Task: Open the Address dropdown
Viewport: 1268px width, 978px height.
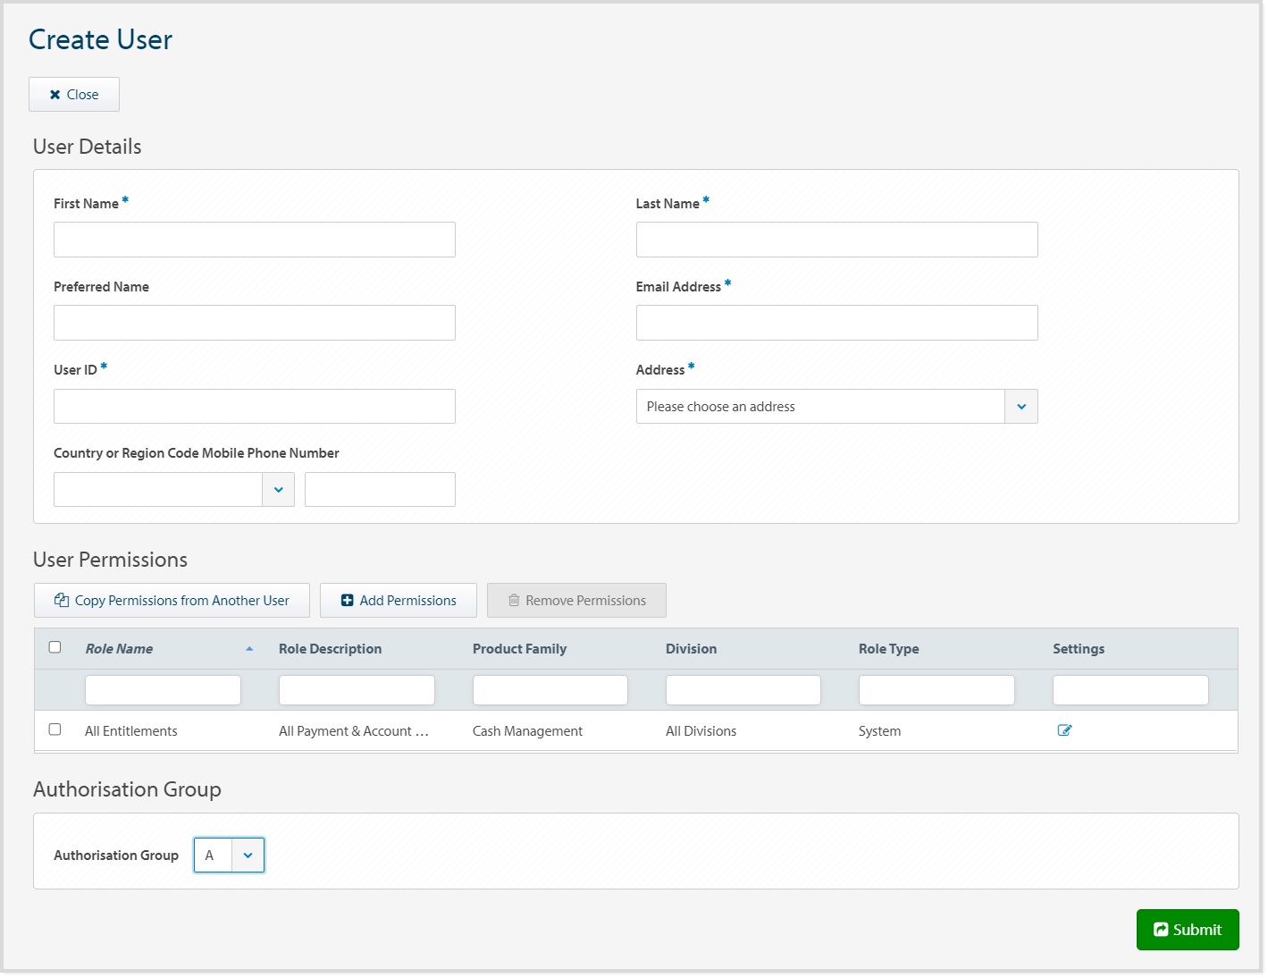Action: coord(1020,406)
